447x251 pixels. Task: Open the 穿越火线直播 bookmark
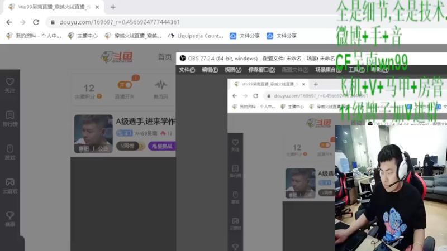click(x=133, y=36)
